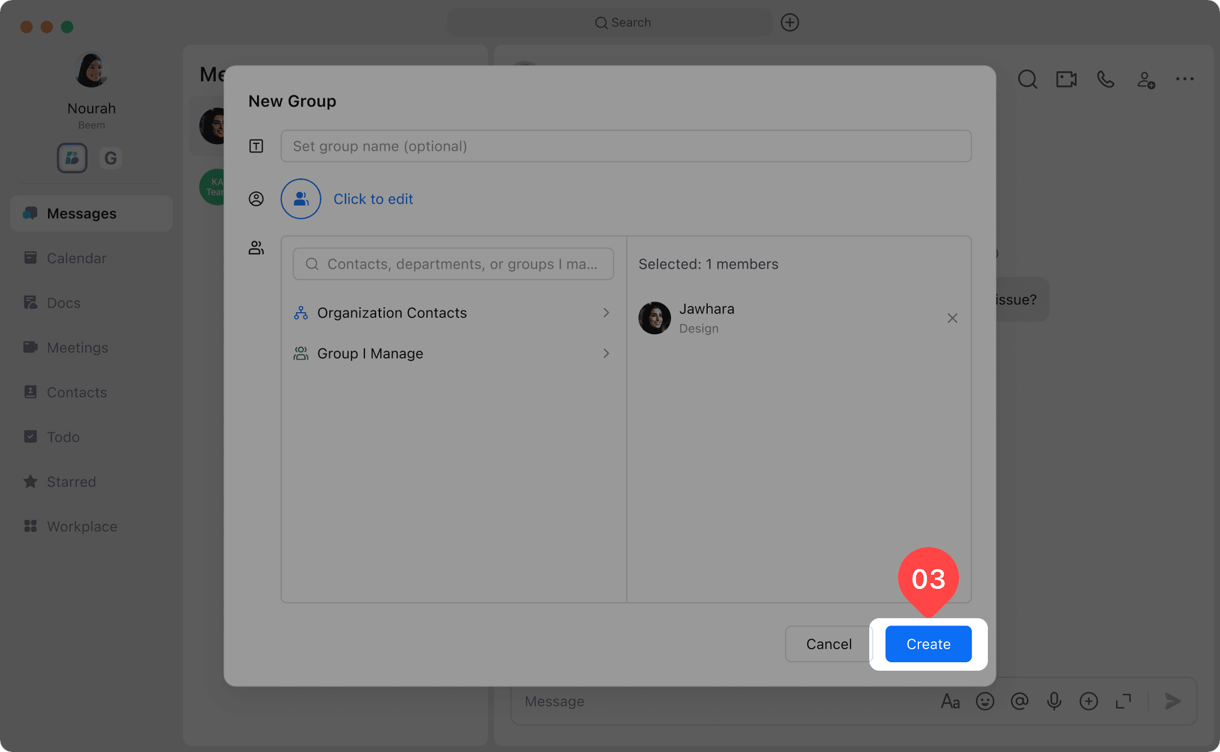The image size is (1220, 752).
Task: Click the 'Click to edit' link
Action: (x=373, y=199)
